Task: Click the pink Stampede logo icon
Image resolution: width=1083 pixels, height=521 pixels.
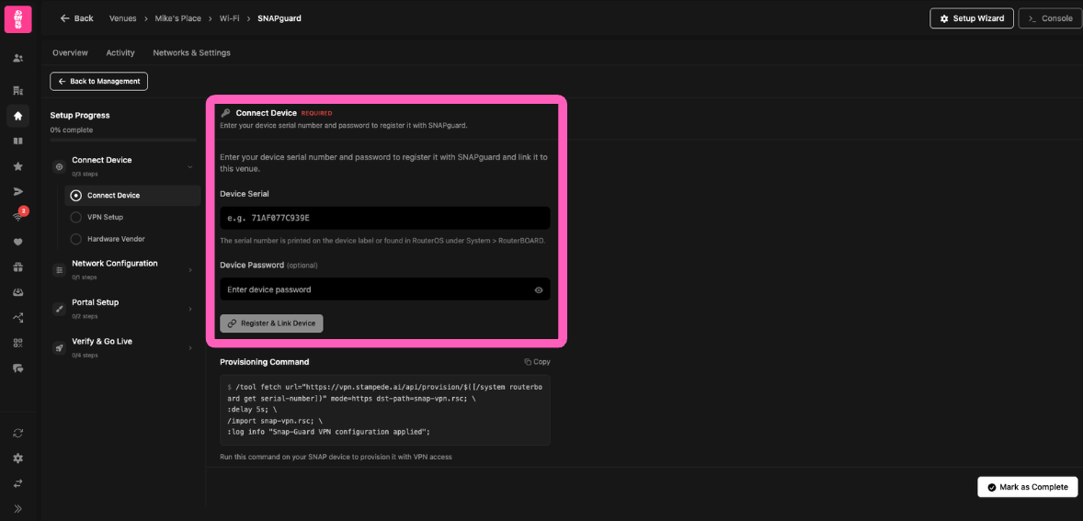Action: click(17, 19)
